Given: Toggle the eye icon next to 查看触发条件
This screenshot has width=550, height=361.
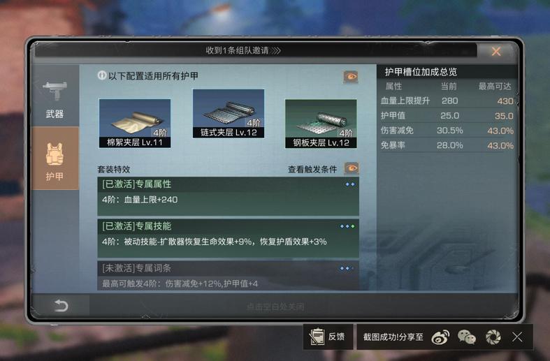Looking at the screenshot, I should 351,168.
